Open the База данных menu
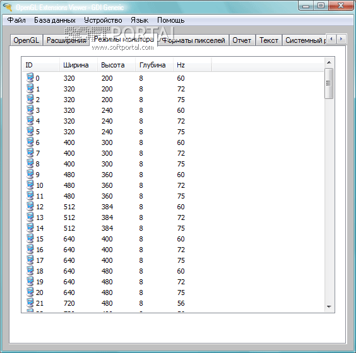 [55, 20]
